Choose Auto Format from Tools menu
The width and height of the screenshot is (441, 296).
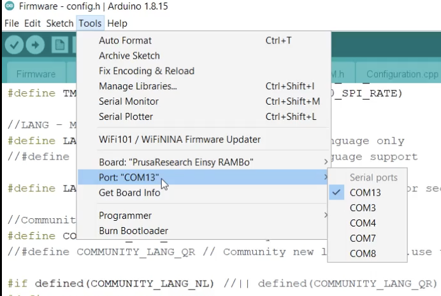[203, 41]
